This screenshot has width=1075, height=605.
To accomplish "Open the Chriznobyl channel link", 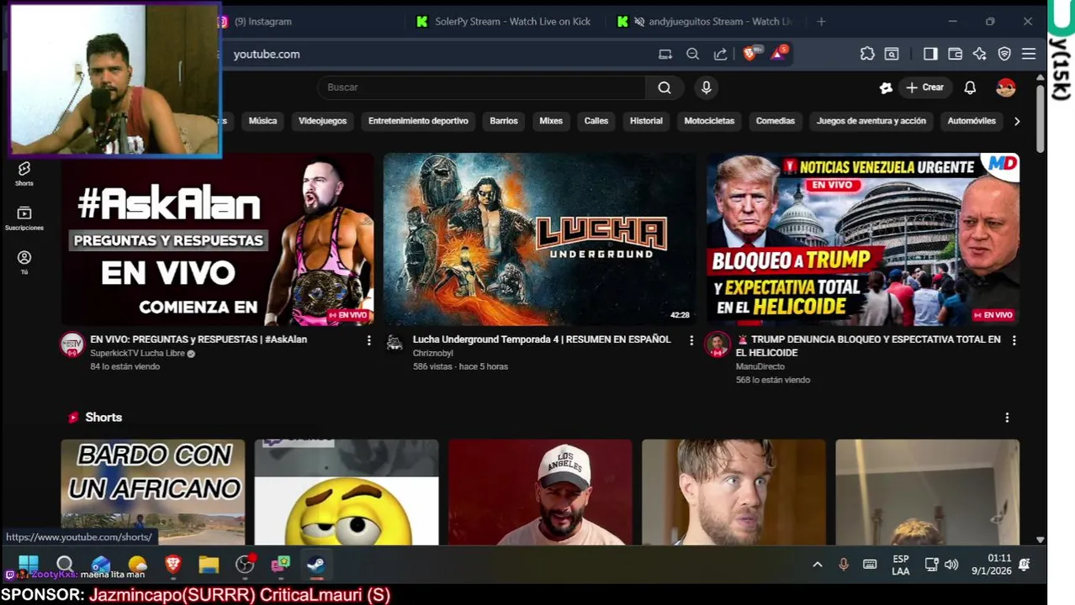I will click(x=433, y=354).
